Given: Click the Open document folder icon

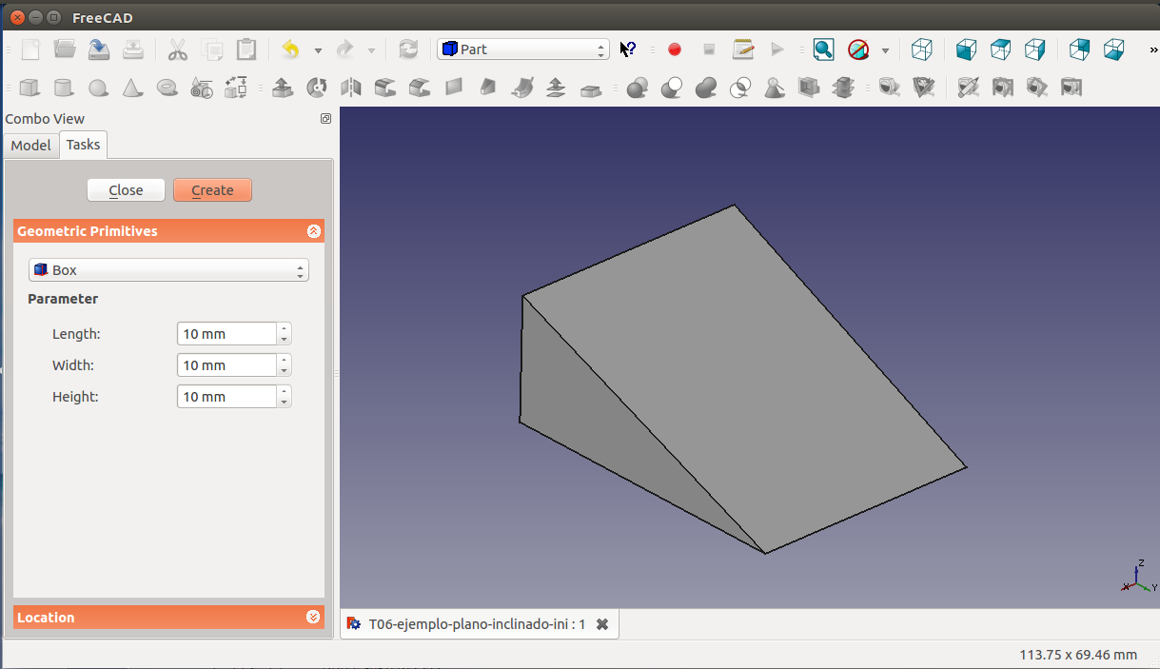Looking at the screenshot, I should pyautogui.click(x=65, y=49).
